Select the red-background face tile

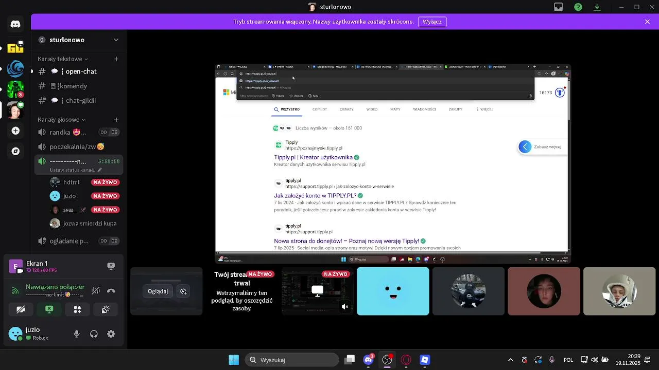coord(544,291)
